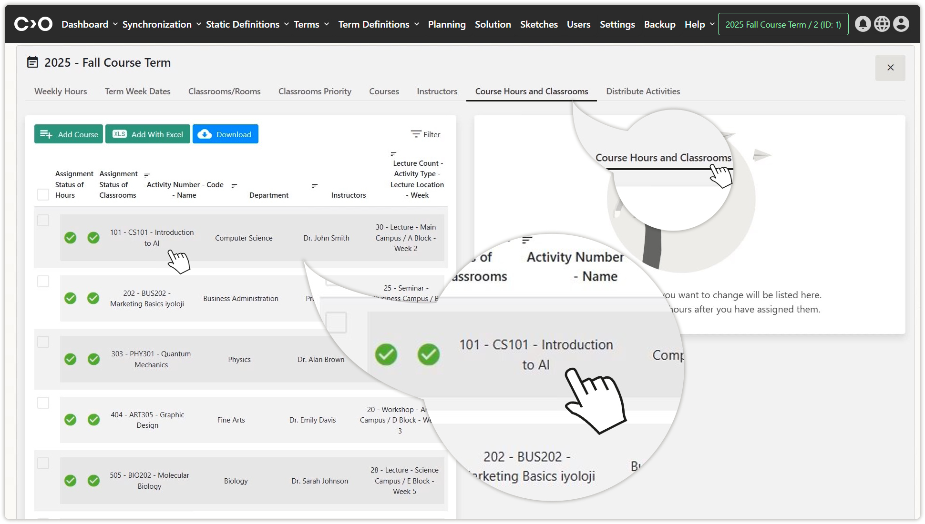The image size is (925, 524).
Task: Click the notification bell icon
Action: click(x=863, y=24)
